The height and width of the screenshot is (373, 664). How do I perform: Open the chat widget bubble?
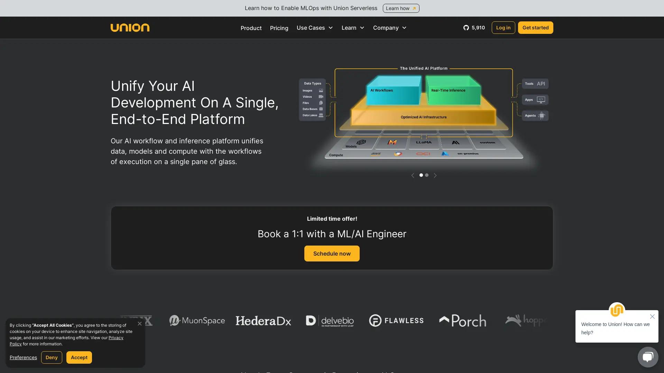click(x=647, y=357)
